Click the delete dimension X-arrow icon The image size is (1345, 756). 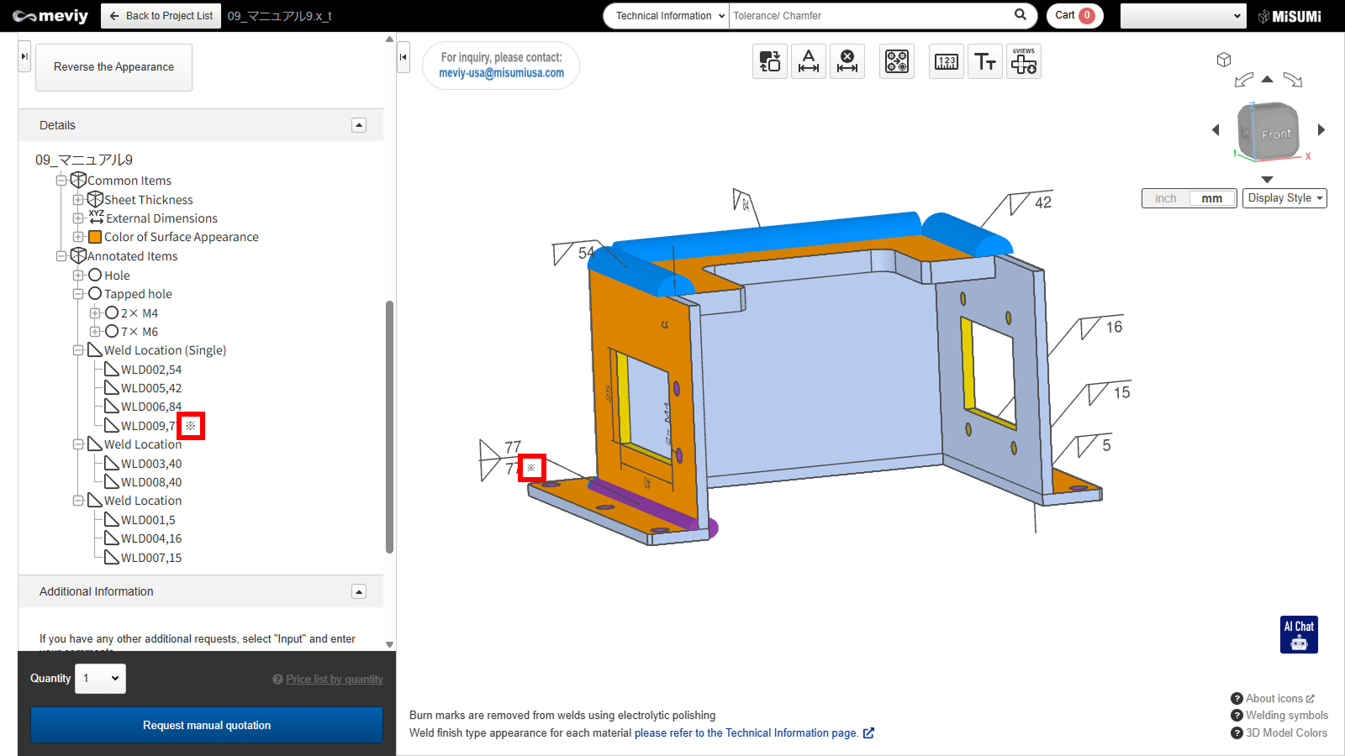click(x=847, y=61)
